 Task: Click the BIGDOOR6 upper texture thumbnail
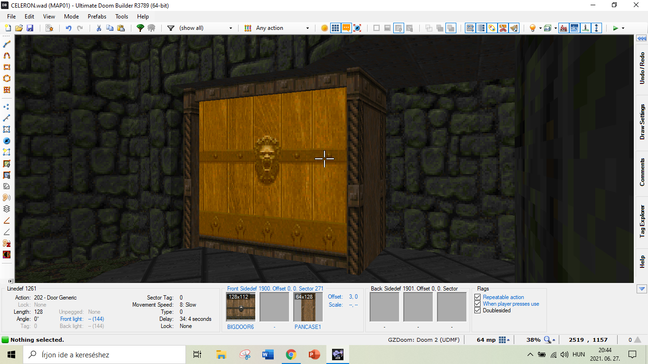(241, 307)
